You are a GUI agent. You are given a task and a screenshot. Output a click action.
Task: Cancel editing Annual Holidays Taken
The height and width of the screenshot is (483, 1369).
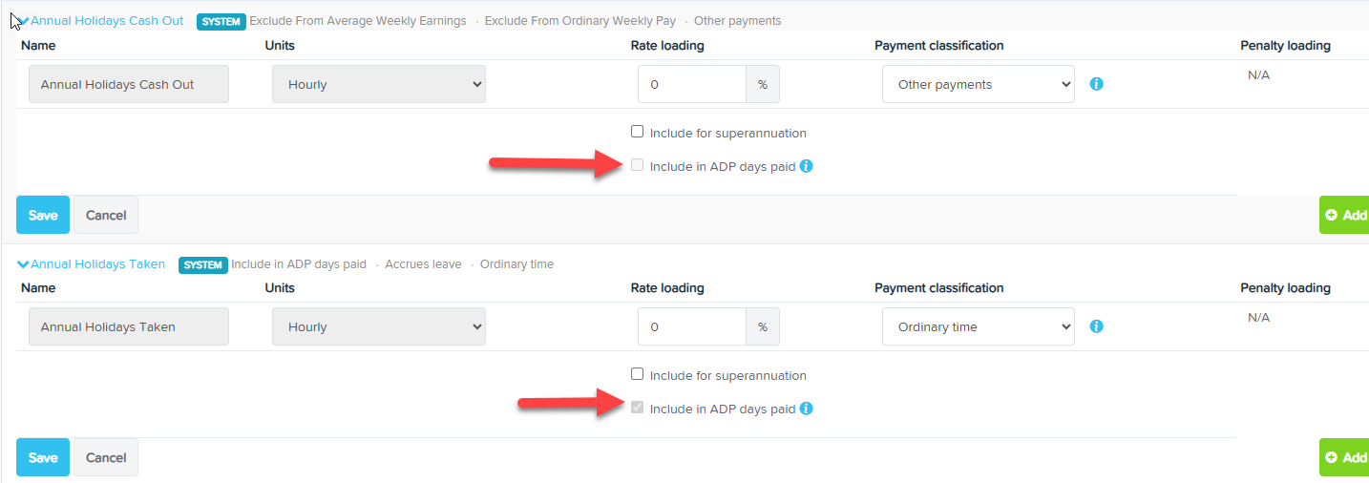[x=106, y=457]
